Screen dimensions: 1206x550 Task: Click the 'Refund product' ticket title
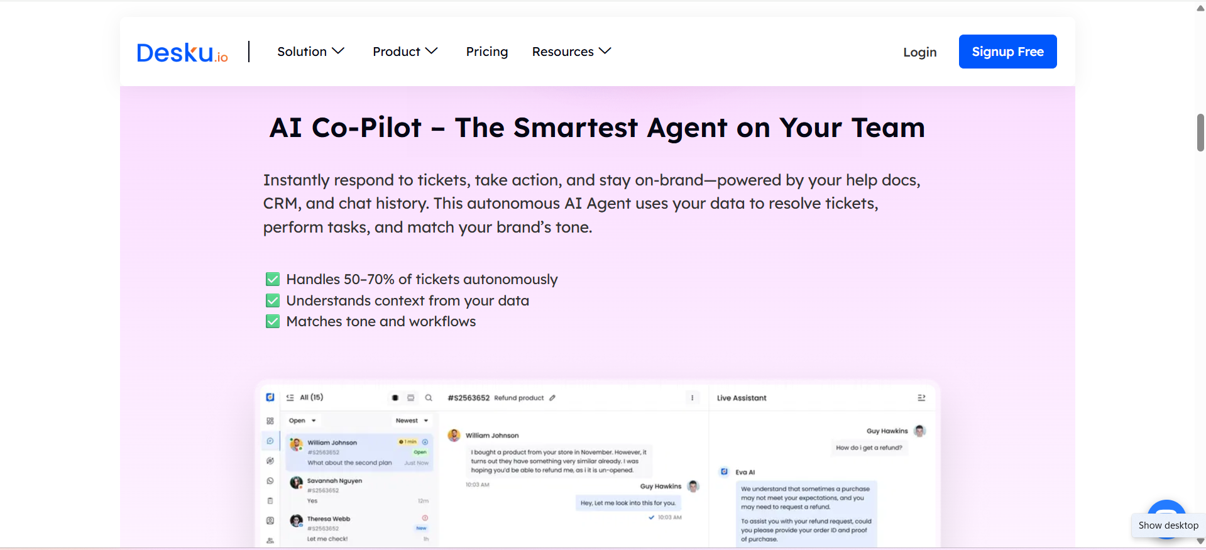tap(519, 398)
